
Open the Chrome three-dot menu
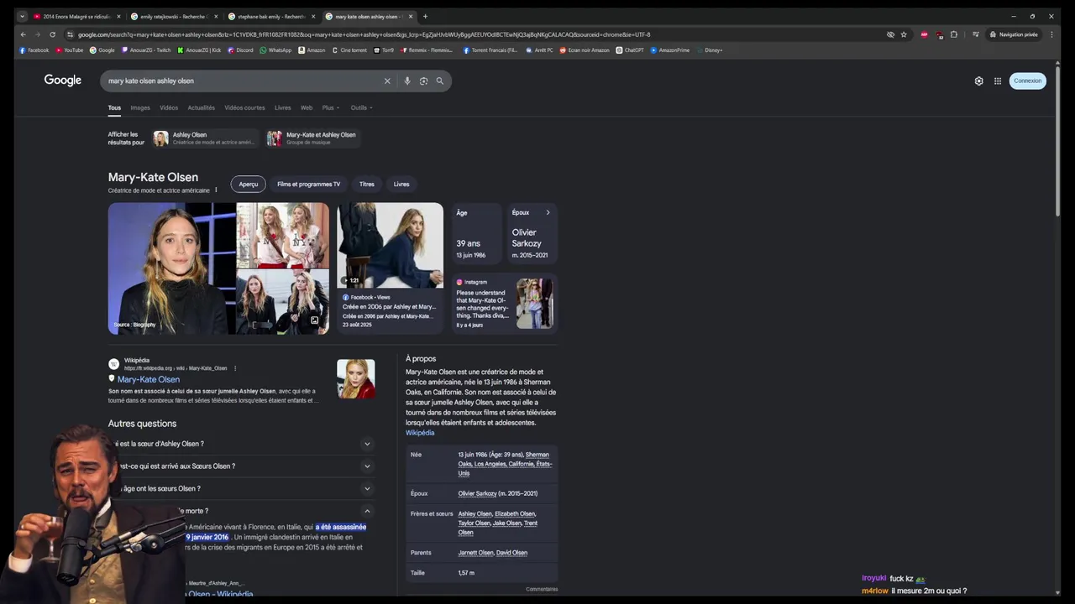(1051, 34)
